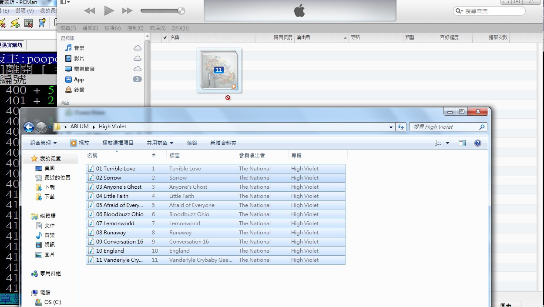
Task: Select the file 01 Terrible Love
Action: [x=215, y=168]
